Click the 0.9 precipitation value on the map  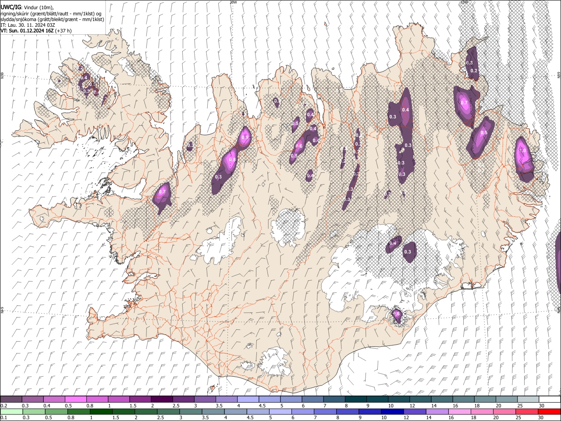[x=245, y=138]
